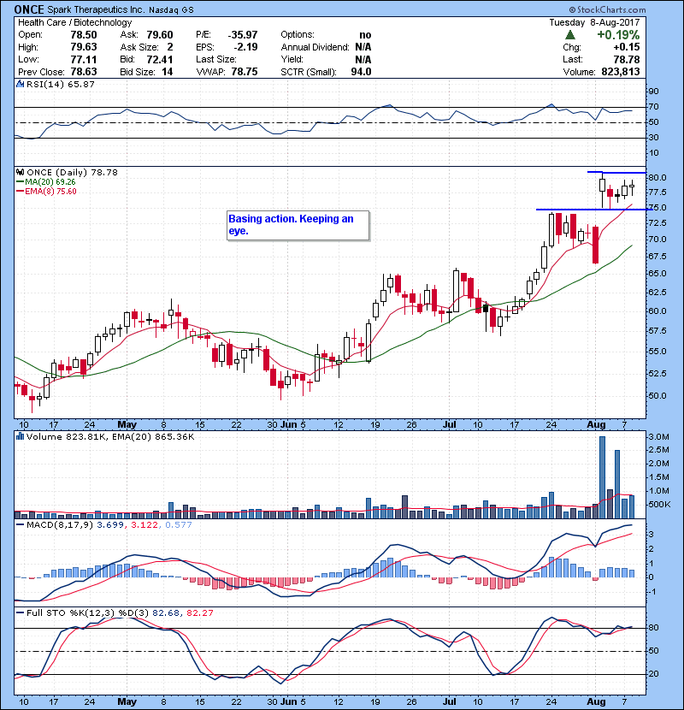Click the MA(20) 69.26 legend text
Viewport: 684px width, 710px height.
[50, 181]
